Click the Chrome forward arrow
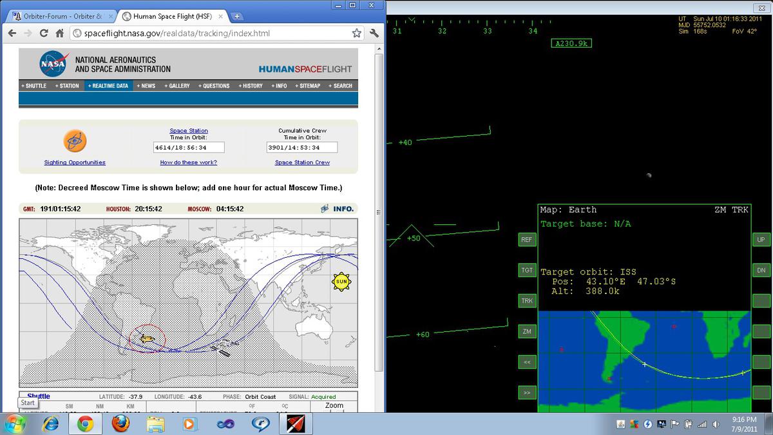The width and height of the screenshot is (773, 435). click(x=28, y=33)
